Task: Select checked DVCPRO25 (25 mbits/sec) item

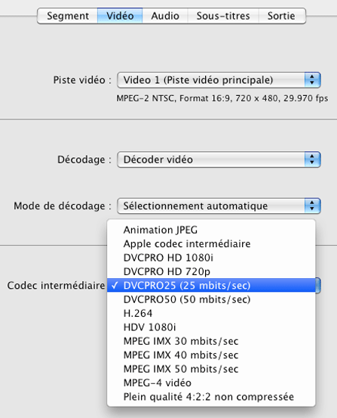Action: pyautogui.click(x=211, y=285)
